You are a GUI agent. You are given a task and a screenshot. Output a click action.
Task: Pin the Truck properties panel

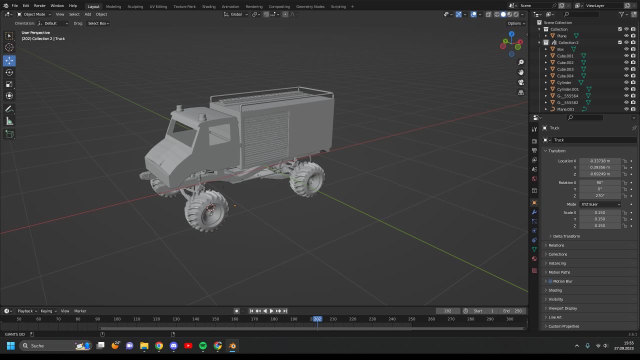click(634, 128)
